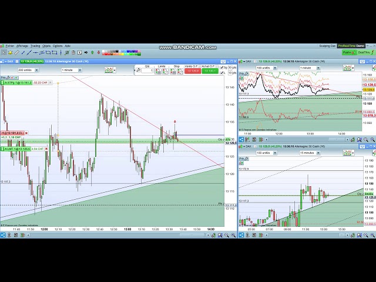Open the alert bell tool

point(10,52)
